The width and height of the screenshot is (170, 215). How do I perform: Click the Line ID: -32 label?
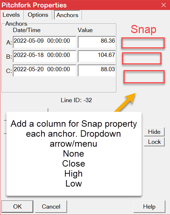76,100
